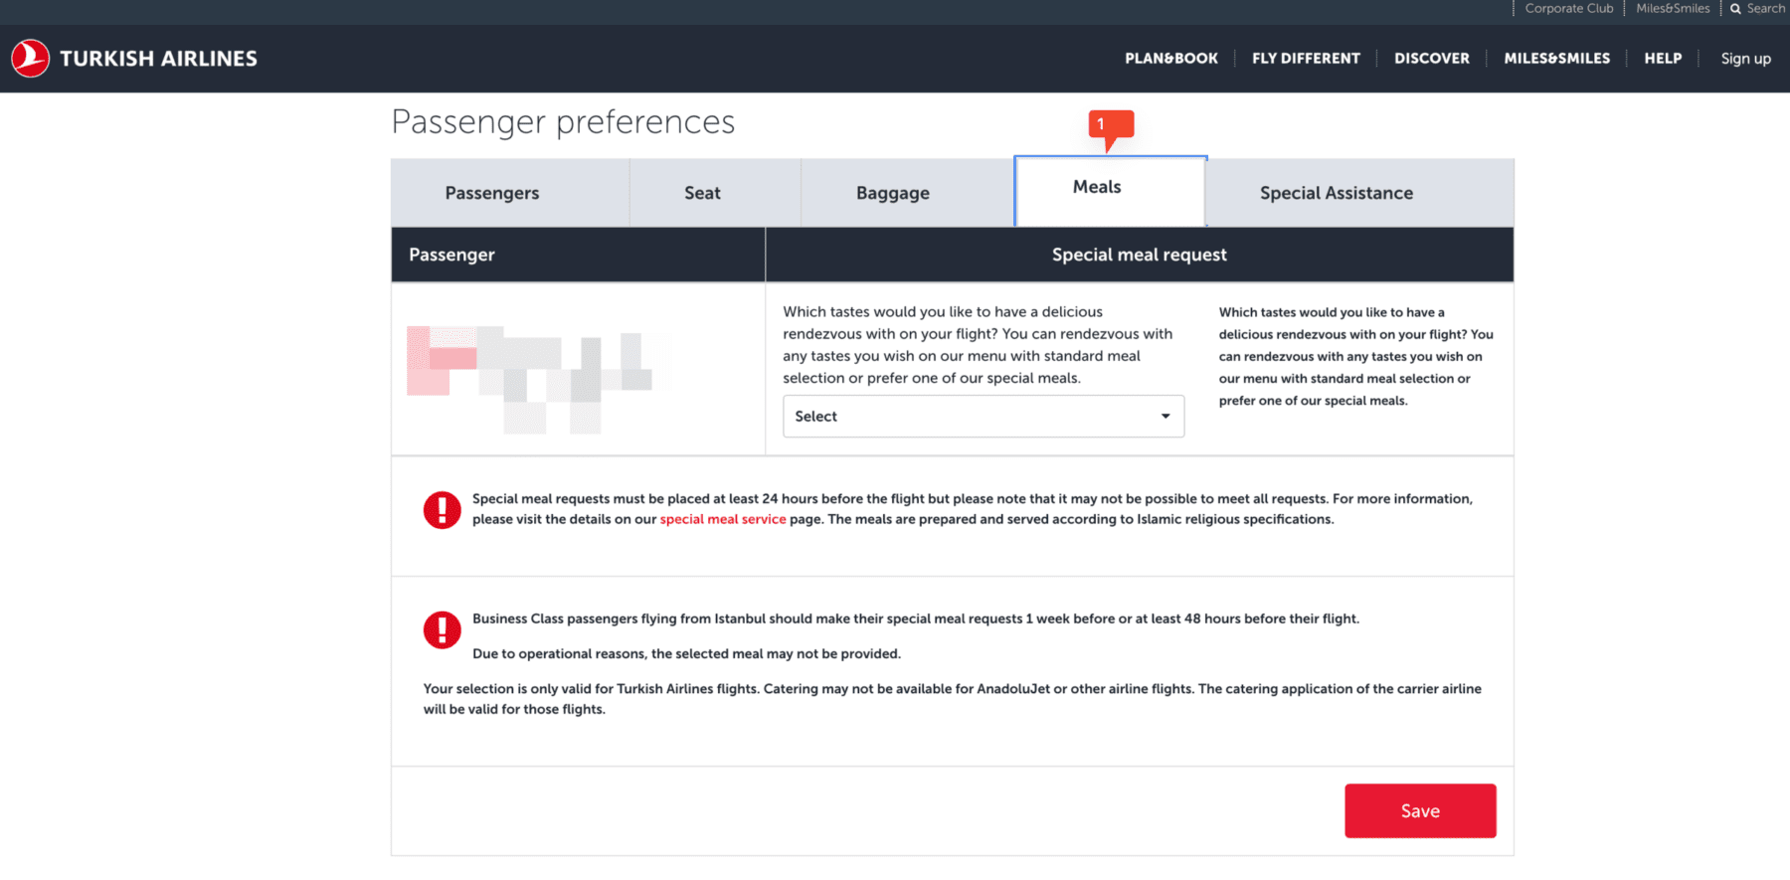This screenshot has width=1790, height=880.
Task: Open the MILES&SMILES navigation menu
Action: [1556, 59]
